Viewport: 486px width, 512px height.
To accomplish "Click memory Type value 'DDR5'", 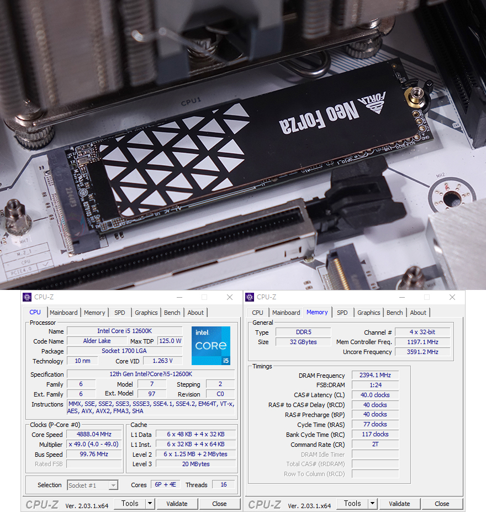I will point(304,332).
